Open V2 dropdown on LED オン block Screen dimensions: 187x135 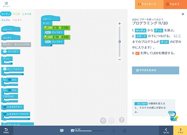tap(56, 28)
